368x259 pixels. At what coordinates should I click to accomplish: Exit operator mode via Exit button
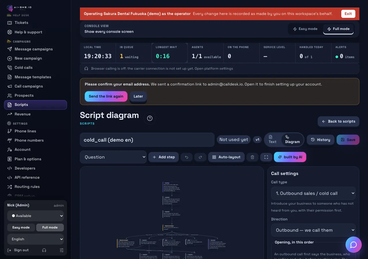coord(348,14)
